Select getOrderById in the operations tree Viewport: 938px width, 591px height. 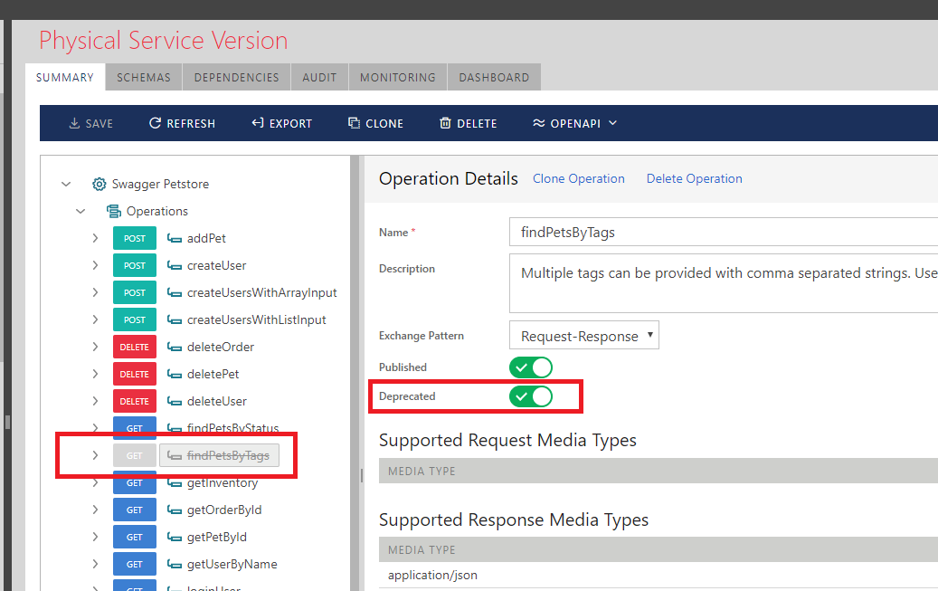click(x=223, y=510)
